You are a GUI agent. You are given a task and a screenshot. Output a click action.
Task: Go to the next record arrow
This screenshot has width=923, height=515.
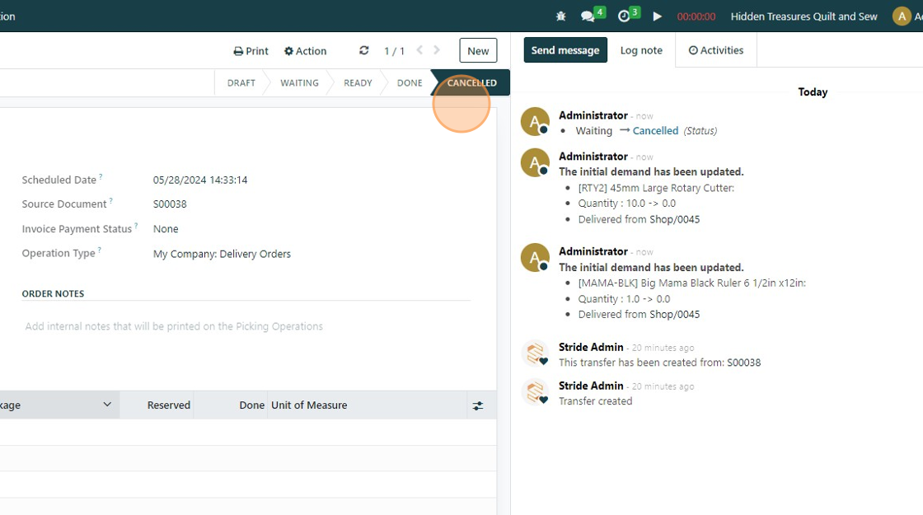436,50
